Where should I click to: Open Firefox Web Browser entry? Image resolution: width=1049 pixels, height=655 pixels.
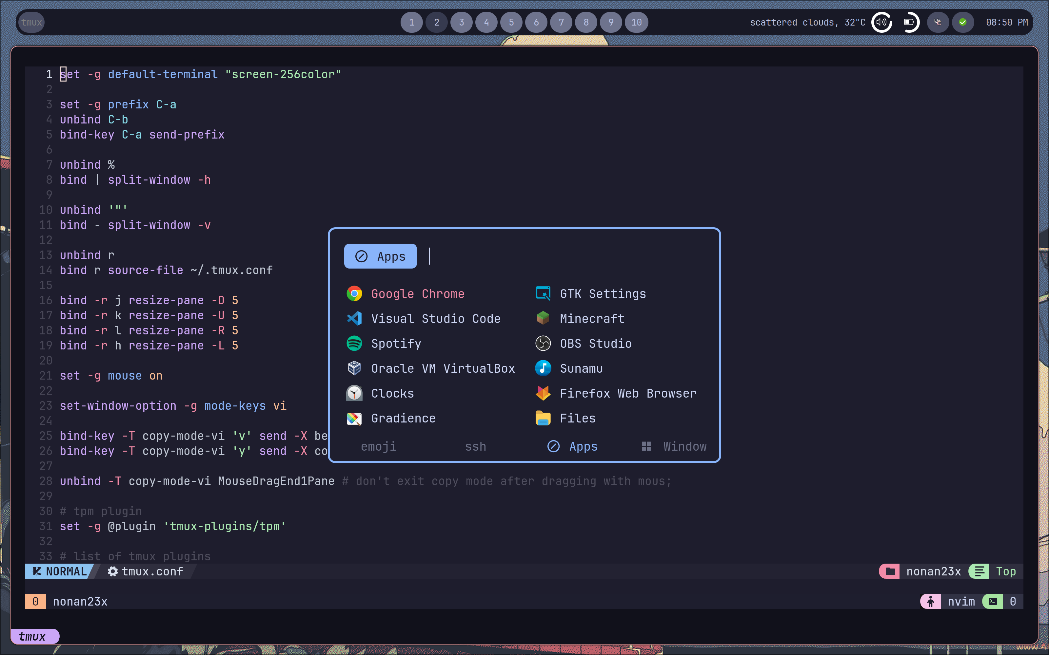point(619,393)
